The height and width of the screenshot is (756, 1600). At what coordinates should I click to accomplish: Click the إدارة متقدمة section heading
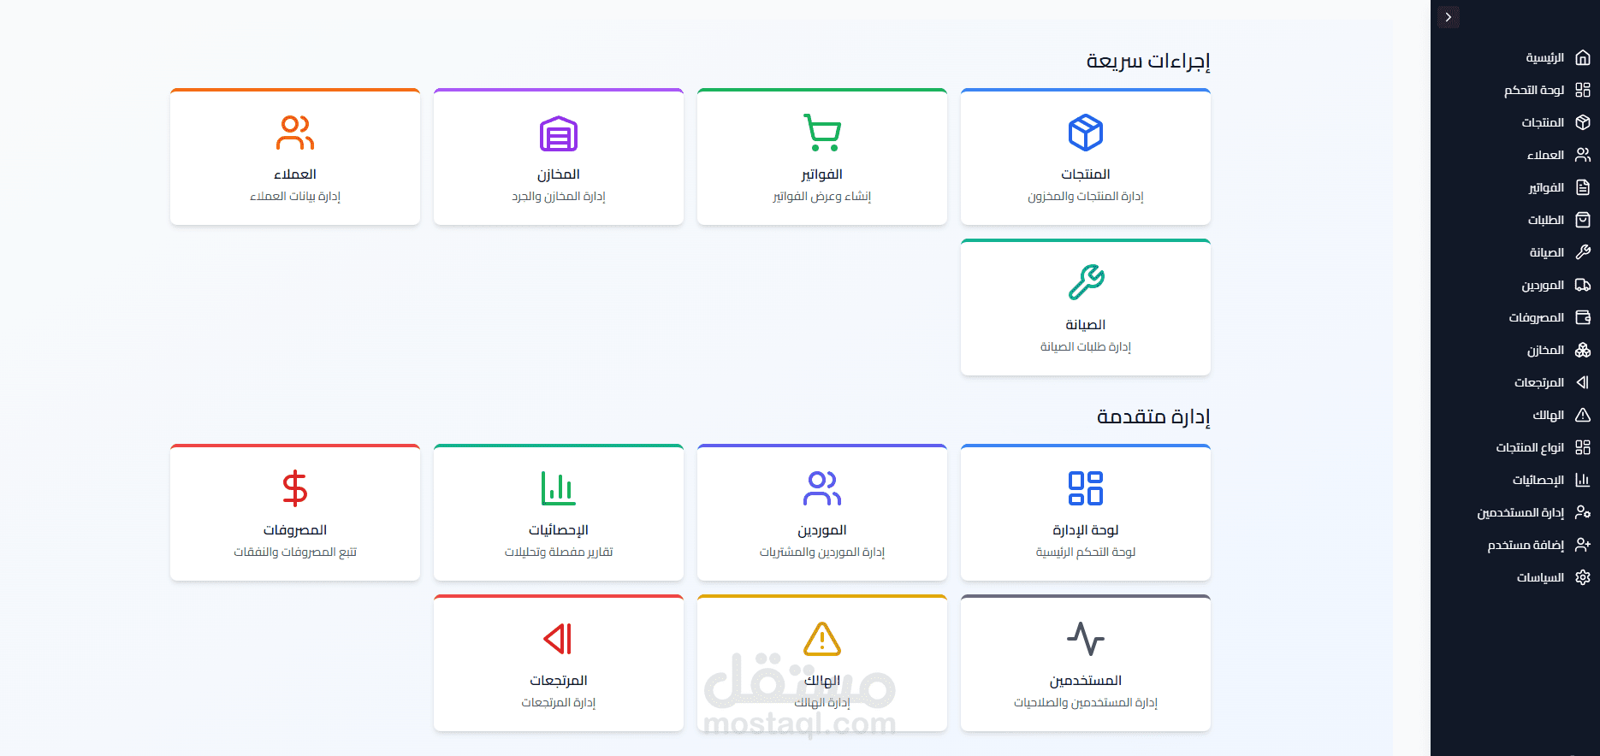(x=1153, y=416)
